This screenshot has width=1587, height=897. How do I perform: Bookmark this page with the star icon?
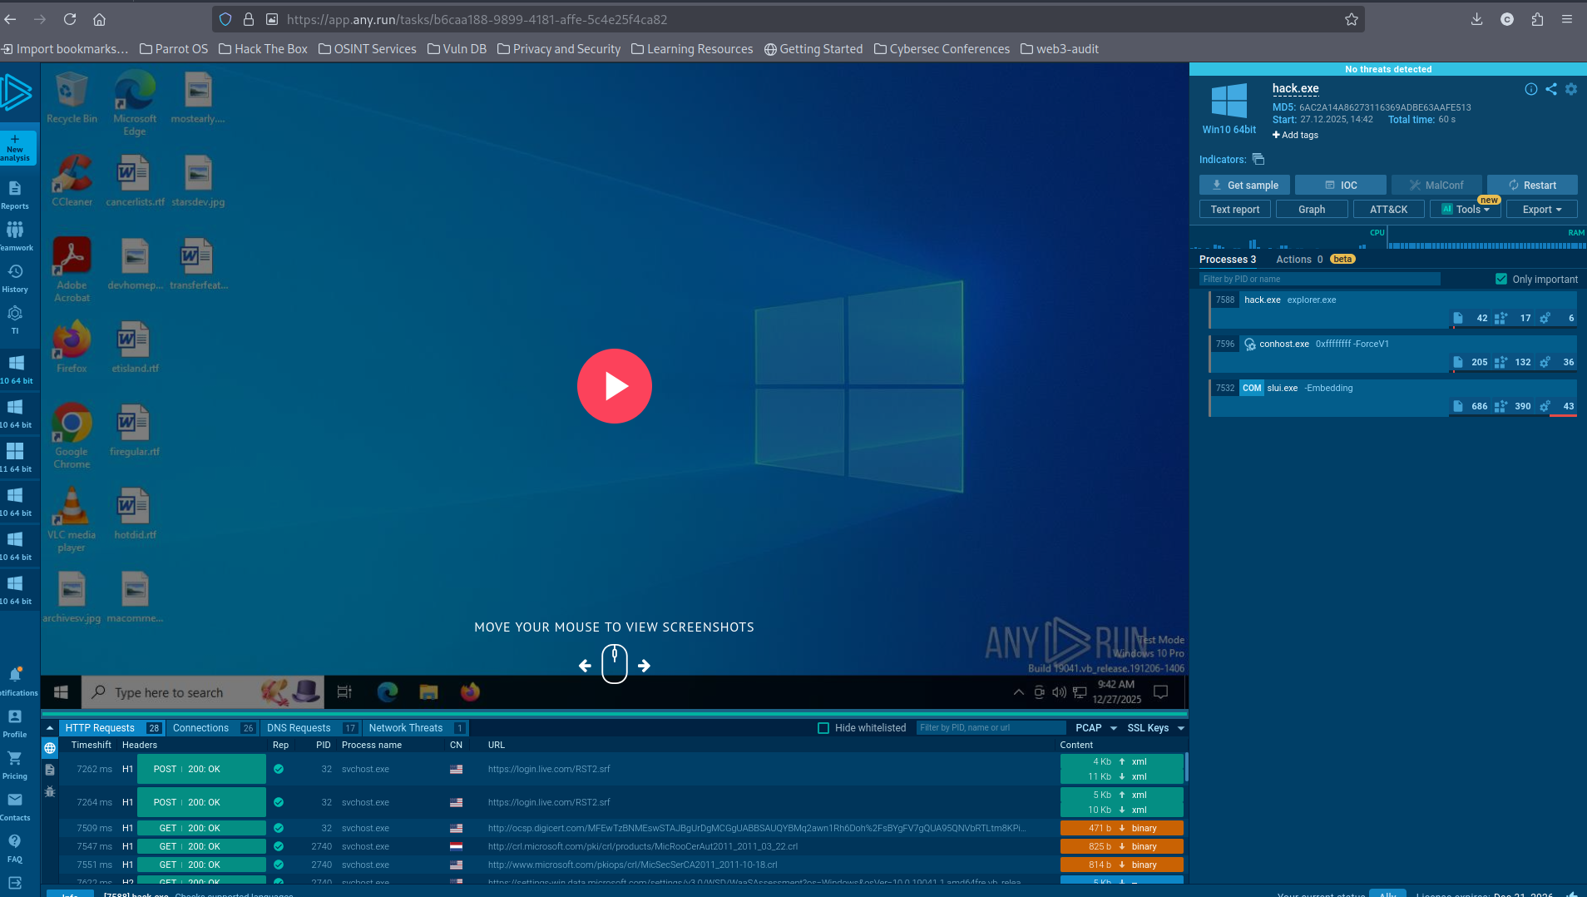(1352, 19)
